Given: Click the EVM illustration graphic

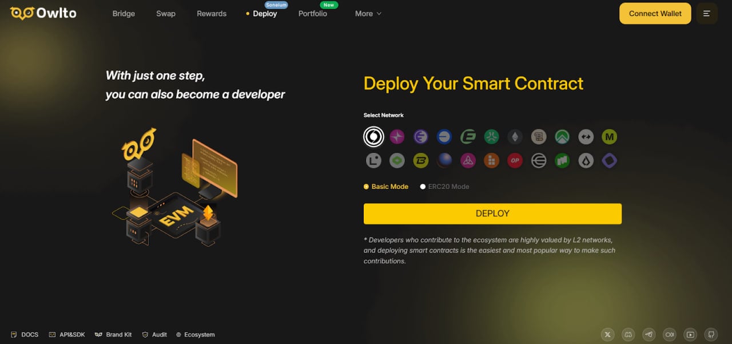Looking at the screenshot, I should [x=174, y=188].
